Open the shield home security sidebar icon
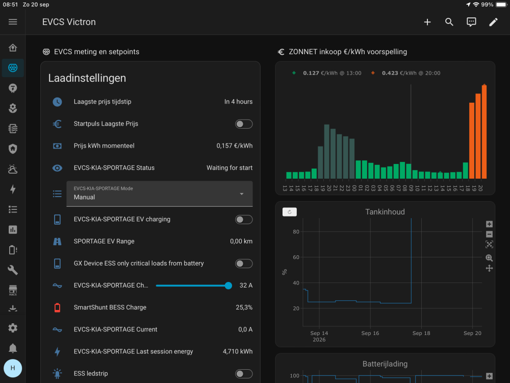 (x=13, y=149)
